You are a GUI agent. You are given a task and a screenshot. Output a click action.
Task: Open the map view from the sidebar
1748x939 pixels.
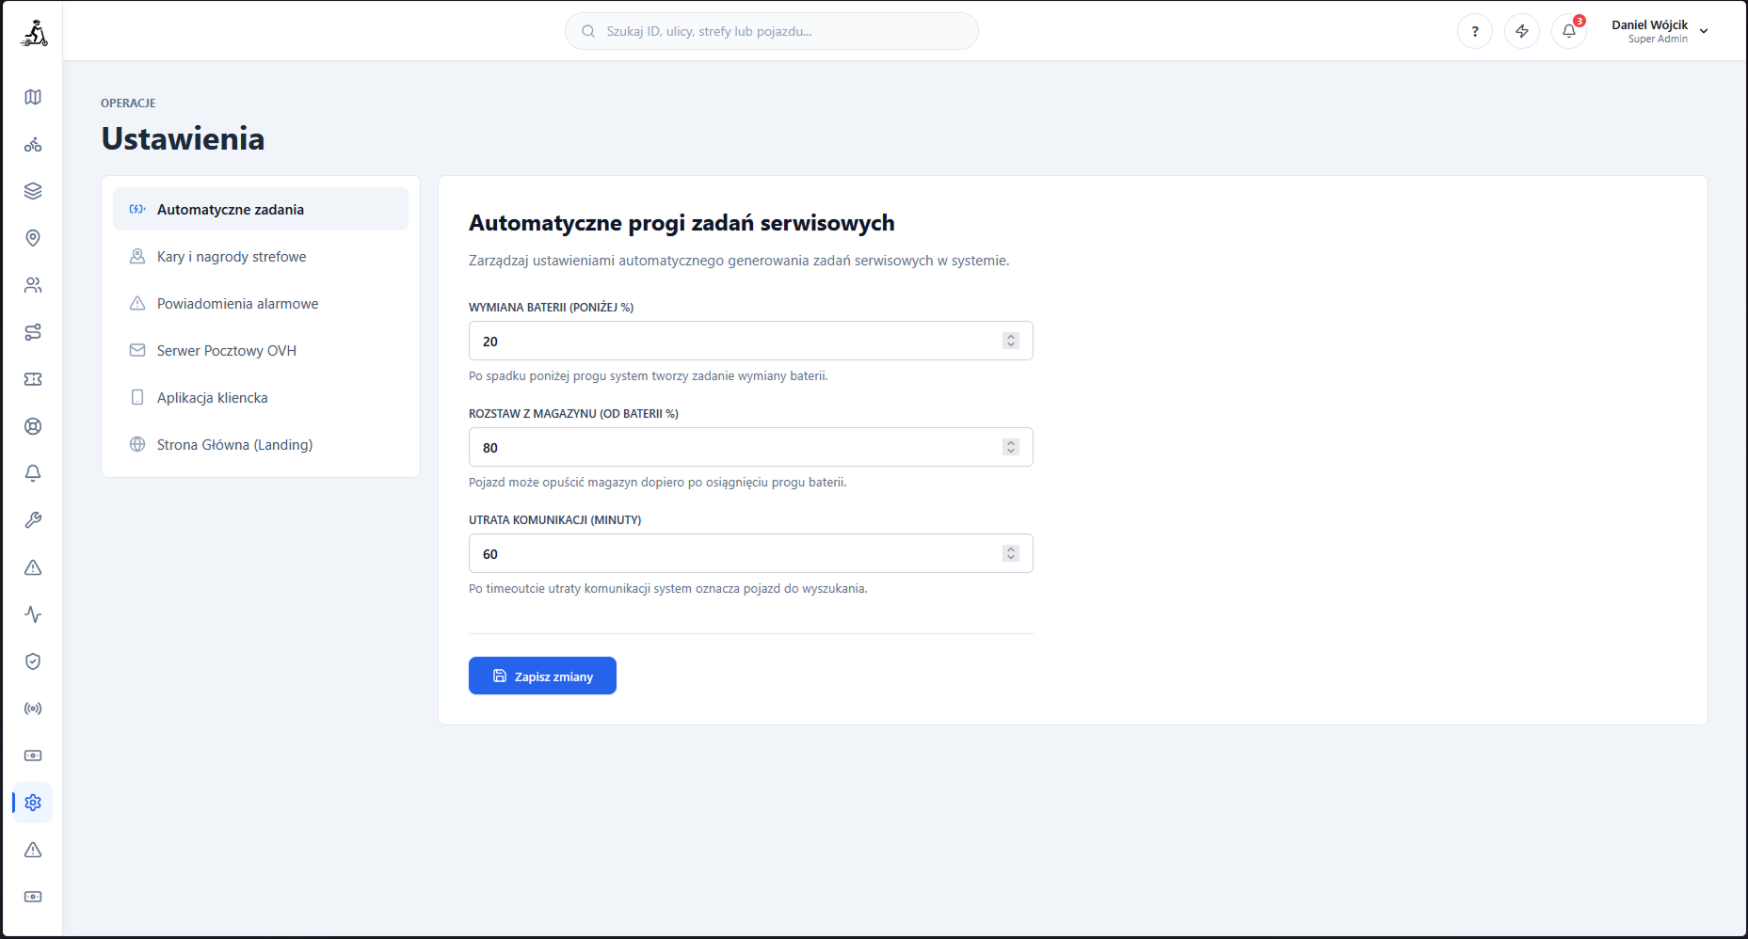(33, 97)
